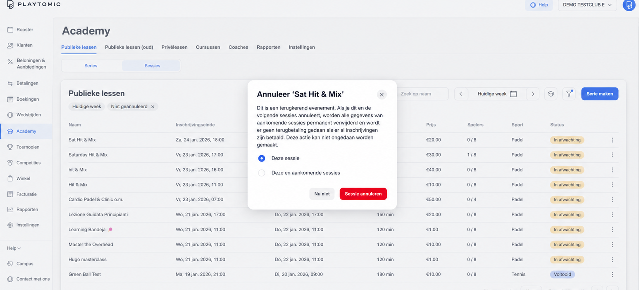Image resolution: width=639 pixels, height=290 pixels.
Task: Click the filter funnel icon
Action: pyautogui.click(x=569, y=94)
